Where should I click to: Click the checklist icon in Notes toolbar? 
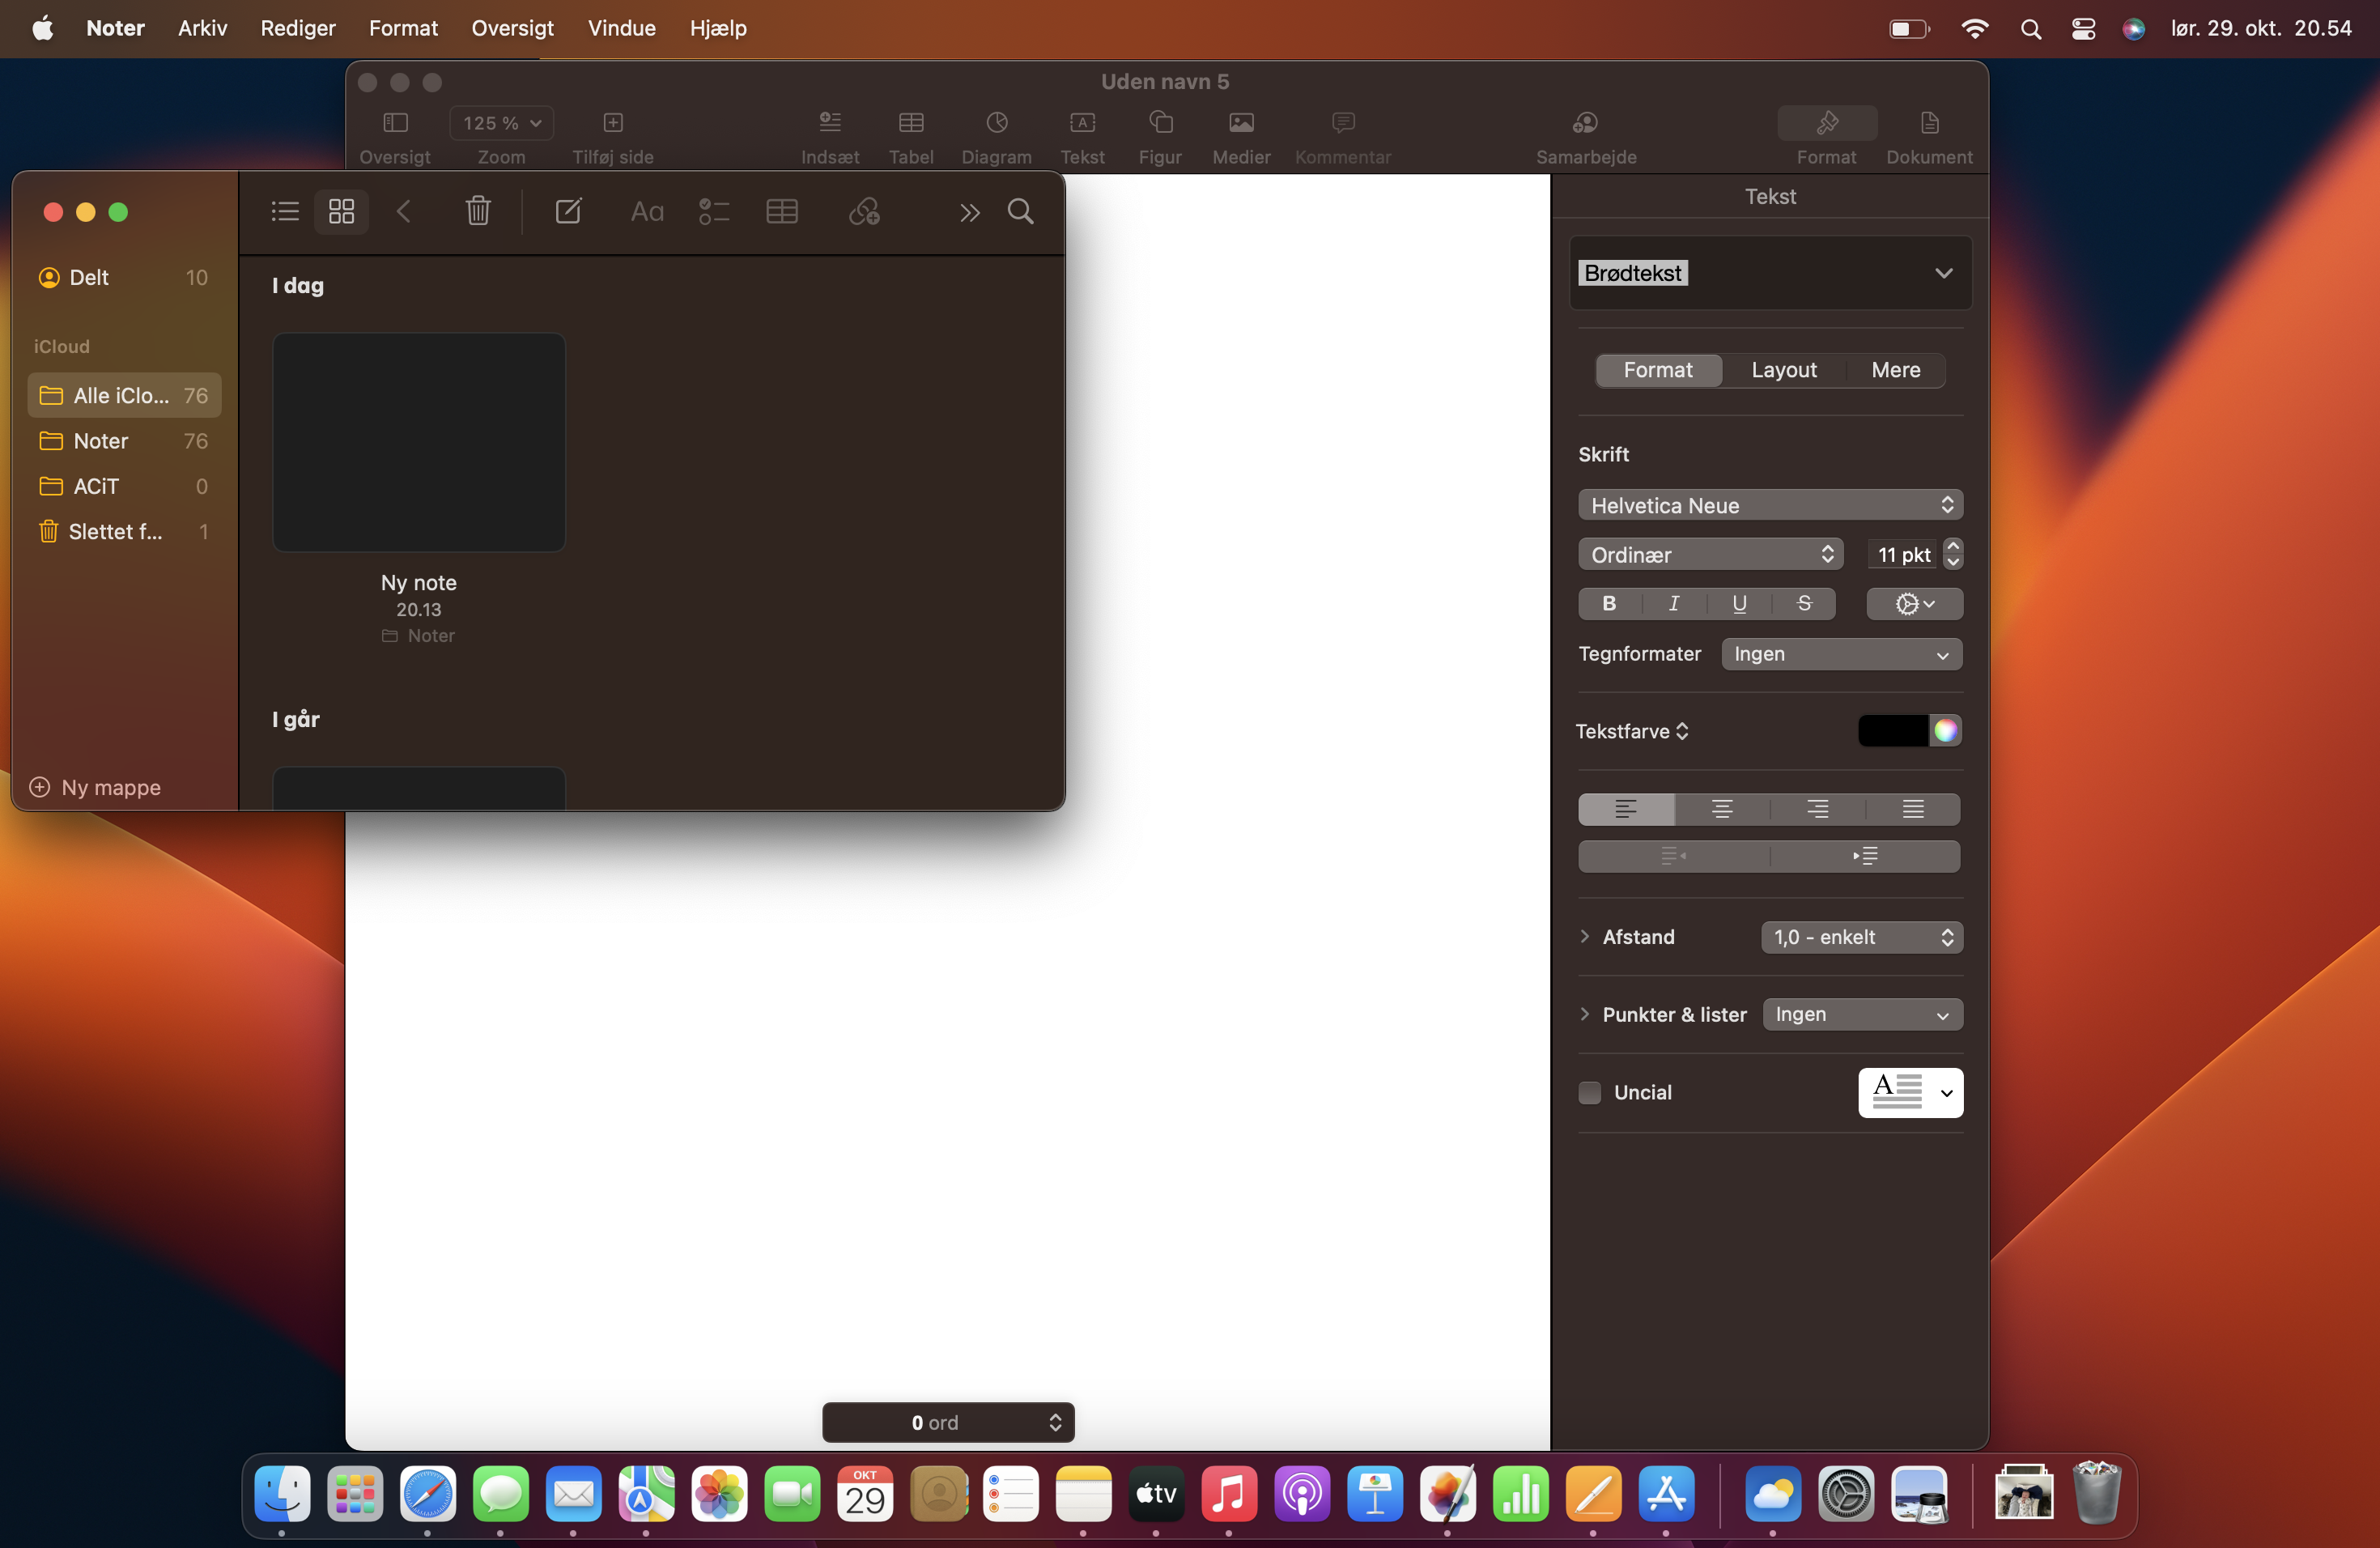click(713, 211)
